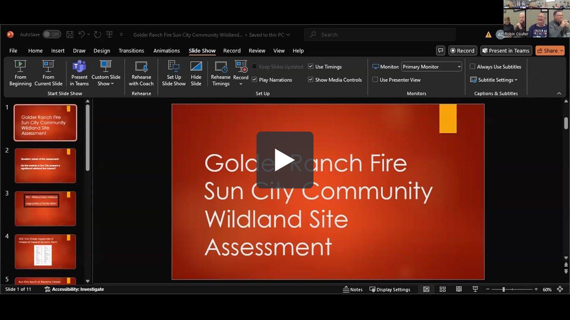
Task: Click next slide arrow below editor scrollbar
Action: click(x=566, y=271)
